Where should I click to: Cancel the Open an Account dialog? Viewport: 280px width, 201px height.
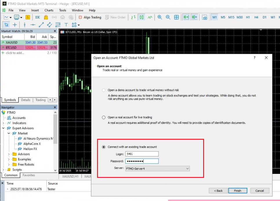(x=260, y=191)
